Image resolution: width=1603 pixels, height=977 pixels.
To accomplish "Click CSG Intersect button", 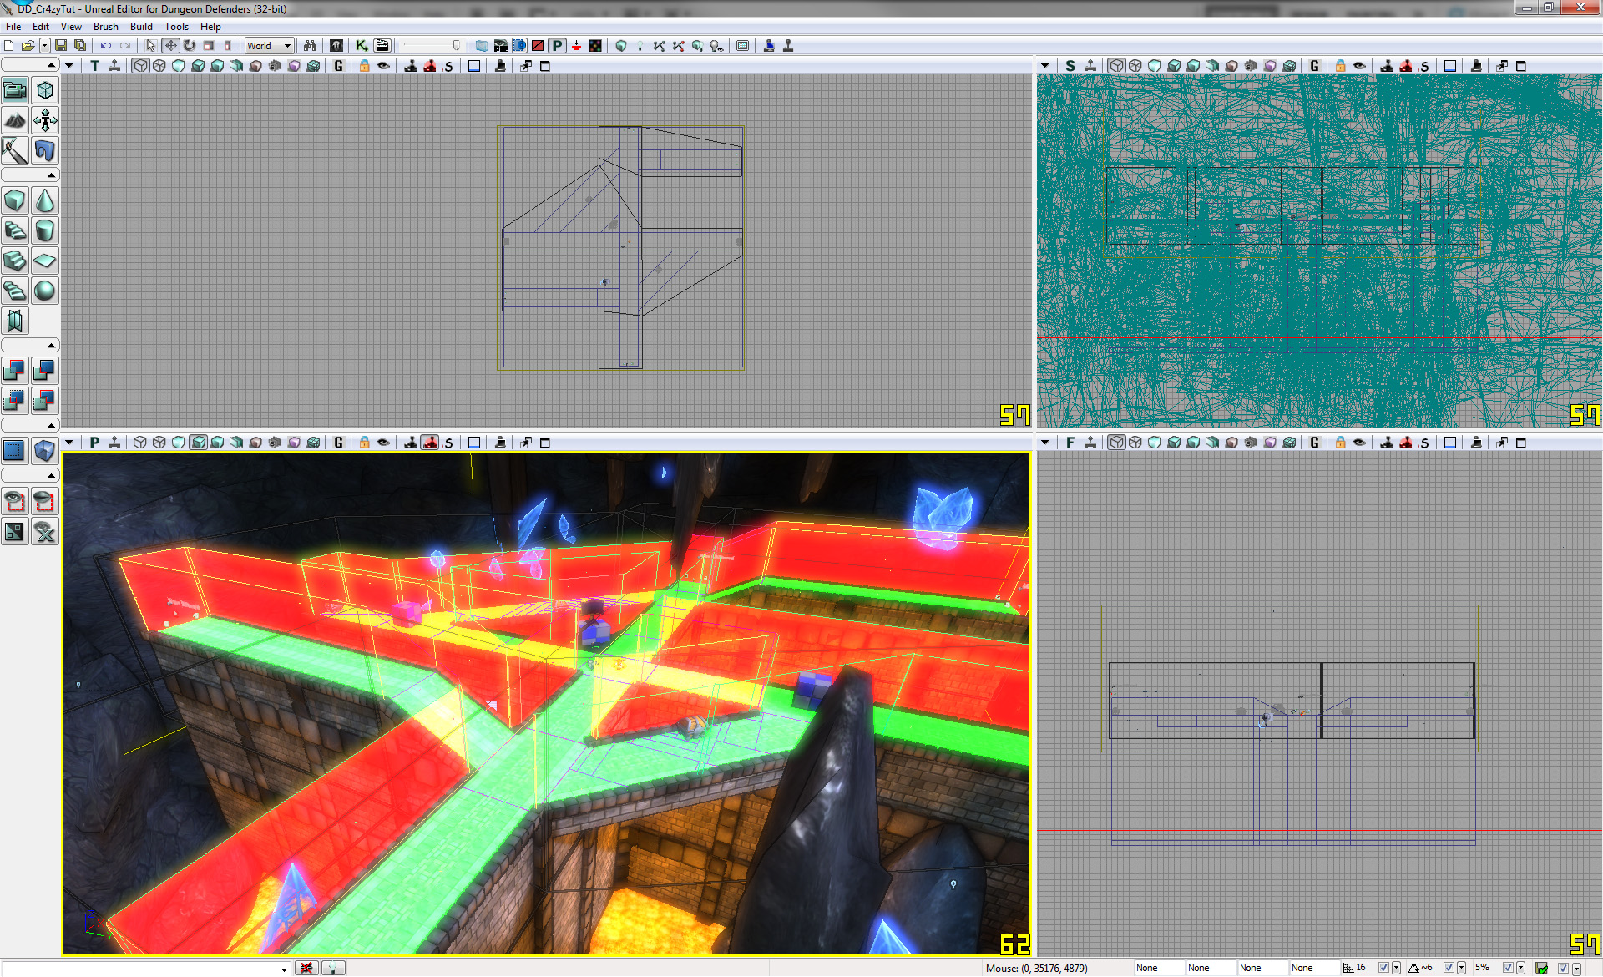I will [15, 401].
